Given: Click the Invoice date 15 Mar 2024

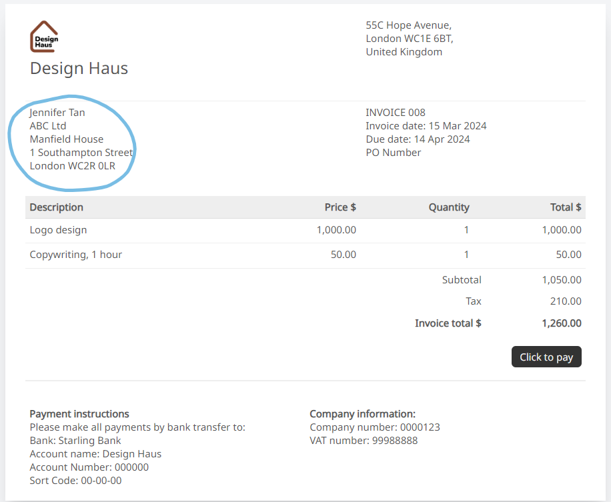Looking at the screenshot, I should [426, 125].
